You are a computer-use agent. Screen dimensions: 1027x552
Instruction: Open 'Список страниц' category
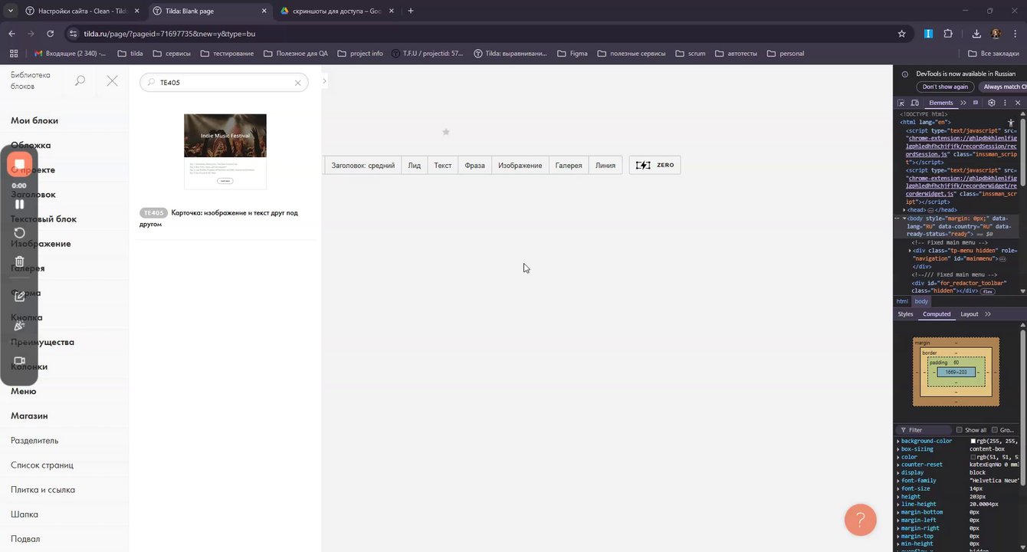point(42,465)
